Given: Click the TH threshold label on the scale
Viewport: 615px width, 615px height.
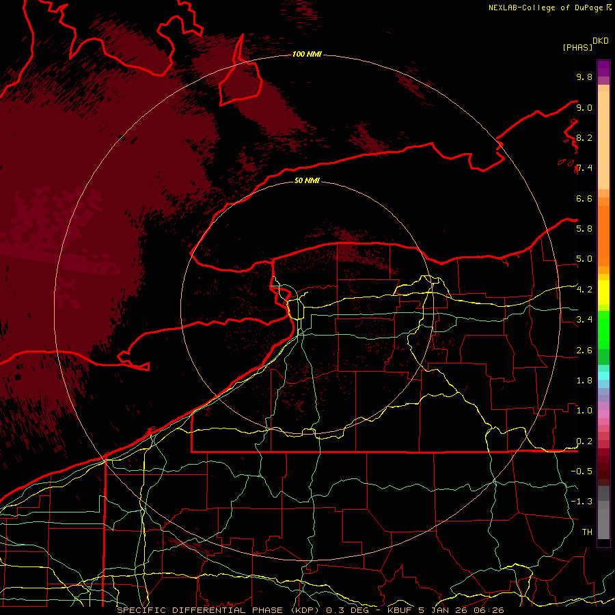Looking at the screenshot, I should tap(587, 532).
